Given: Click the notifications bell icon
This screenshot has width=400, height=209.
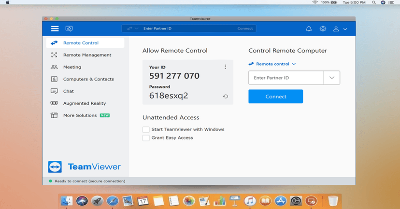Looking at the screenshot, I should coord(309,29).
